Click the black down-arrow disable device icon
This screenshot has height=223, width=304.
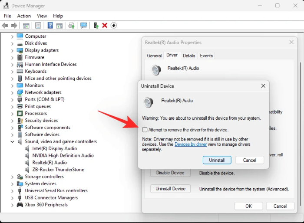click(114, 26)
